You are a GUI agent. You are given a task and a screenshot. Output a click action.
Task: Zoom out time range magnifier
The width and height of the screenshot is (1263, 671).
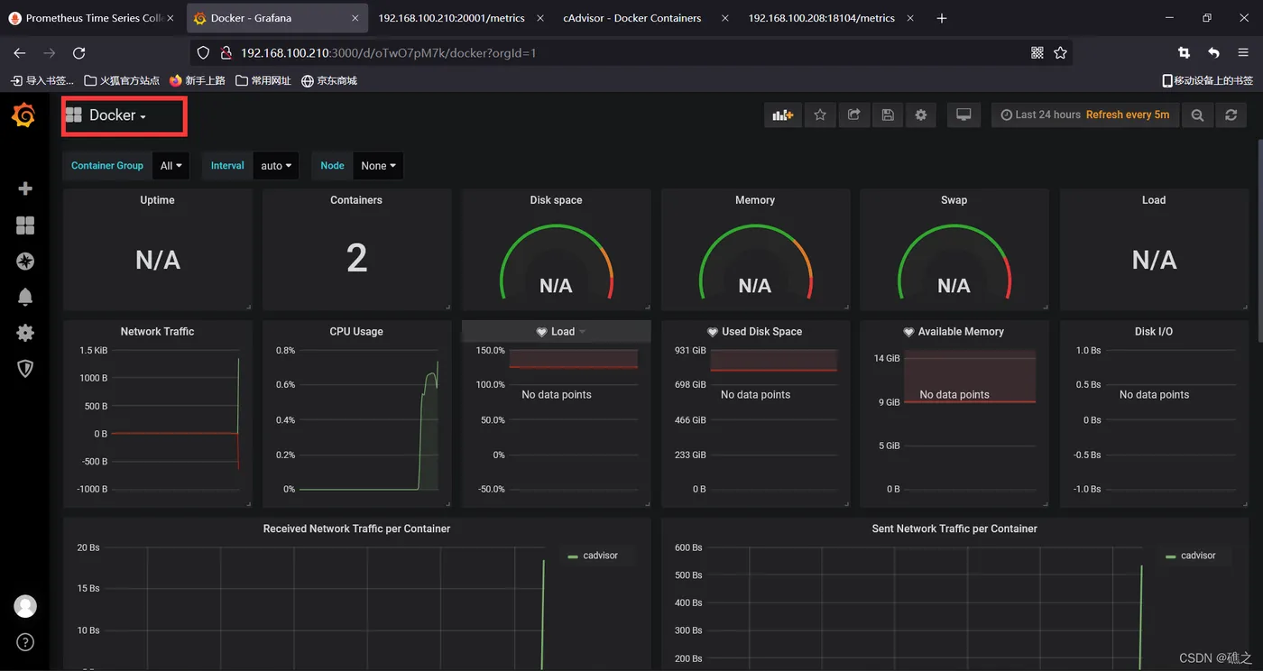click(1197, 115)
